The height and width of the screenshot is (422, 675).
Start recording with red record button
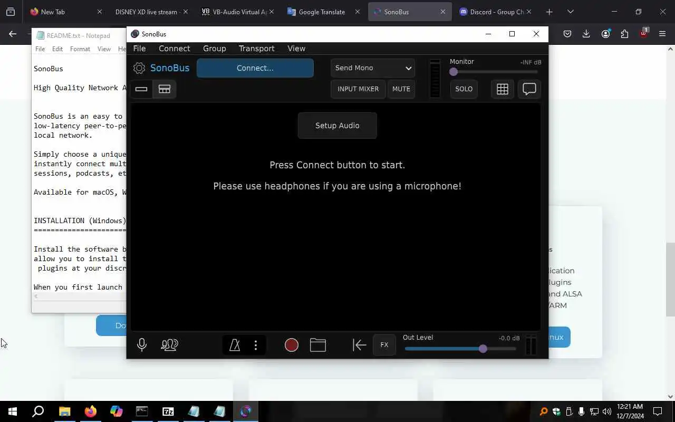pos(292,345)
